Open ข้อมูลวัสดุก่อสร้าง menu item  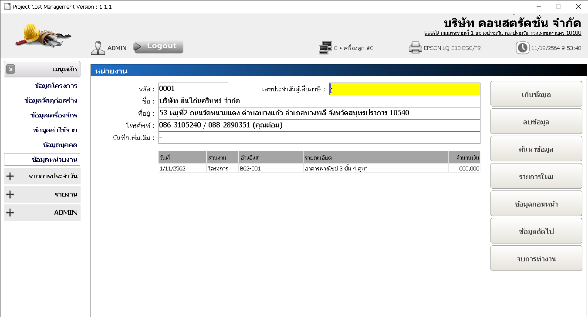coord(51,101)
